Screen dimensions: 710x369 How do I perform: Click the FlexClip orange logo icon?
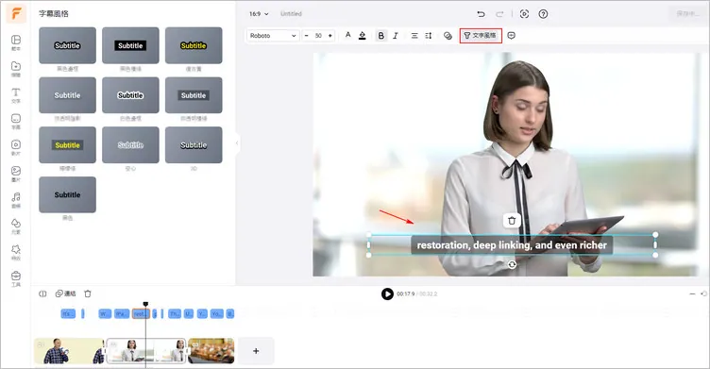16,13
